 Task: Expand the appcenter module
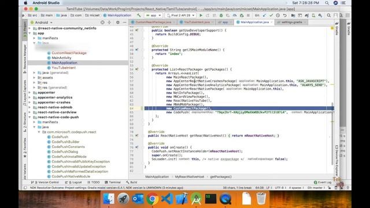click(x=30, y=92)
